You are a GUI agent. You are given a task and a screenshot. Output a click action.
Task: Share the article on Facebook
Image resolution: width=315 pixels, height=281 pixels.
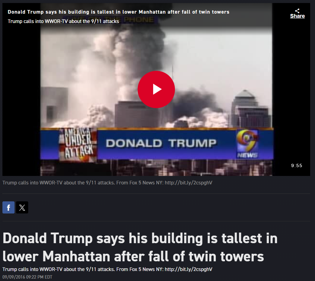(8, 207)
